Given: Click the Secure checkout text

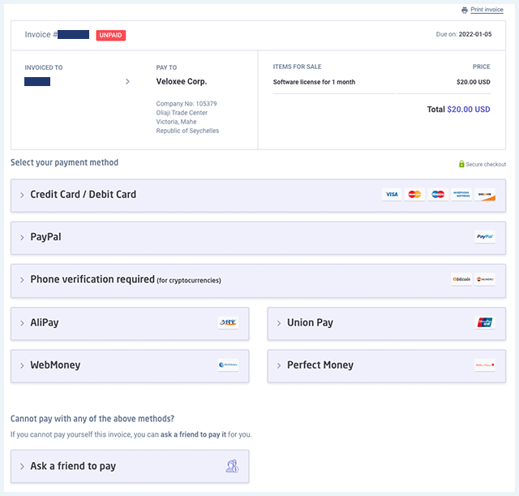Looking at the screenshot, I should click(486, 164).
